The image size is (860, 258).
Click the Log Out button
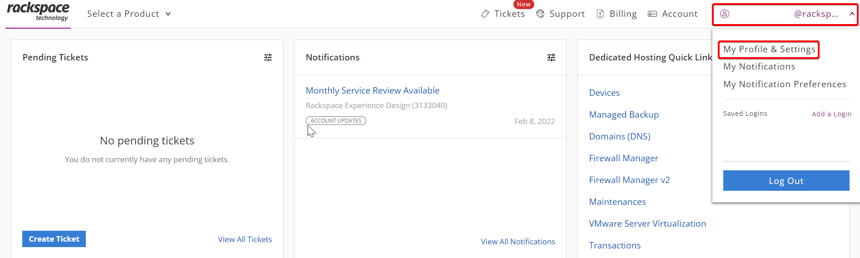786,181
